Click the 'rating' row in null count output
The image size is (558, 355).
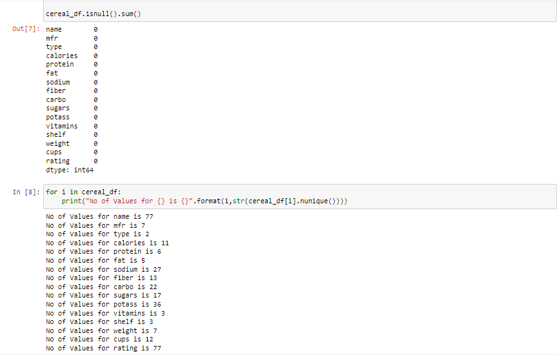point(58,161)
